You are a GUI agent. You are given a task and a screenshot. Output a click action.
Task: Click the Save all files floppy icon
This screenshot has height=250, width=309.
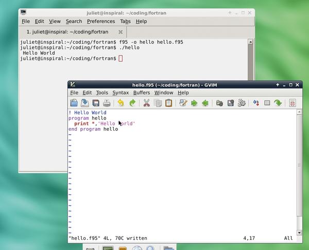coord(96,103)
